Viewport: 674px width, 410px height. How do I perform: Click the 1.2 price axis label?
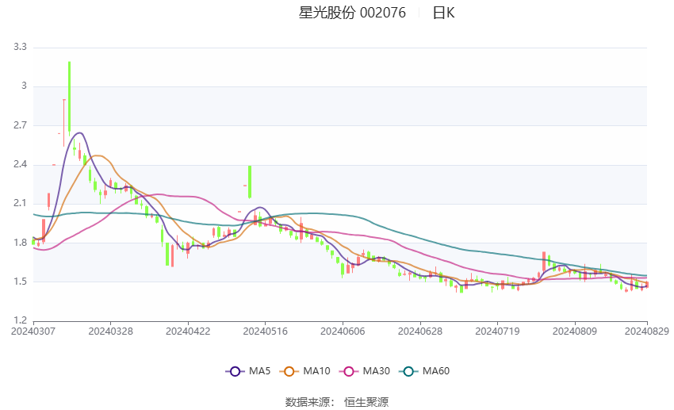[x=20, y=320]
